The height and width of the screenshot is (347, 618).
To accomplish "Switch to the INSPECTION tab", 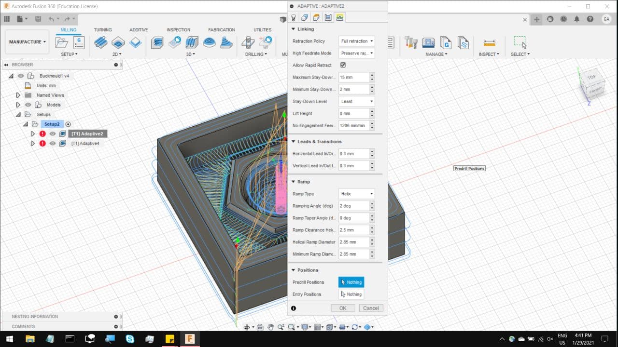I will (x=178, y=30).
